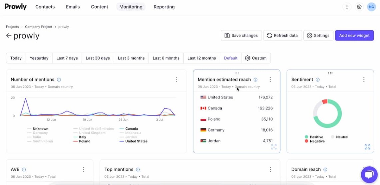Click the Add new widget button
The width and height of the screenshot is (380, 185).
(354, 36)
